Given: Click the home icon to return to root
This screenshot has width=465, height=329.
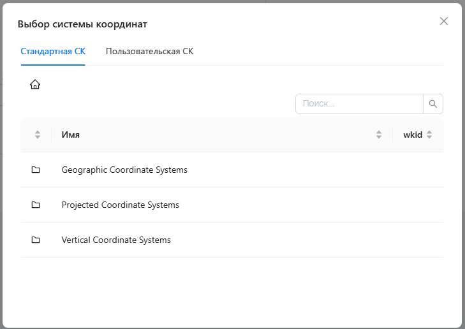Looking at the screenshot, I should click(x=35, y=84).
